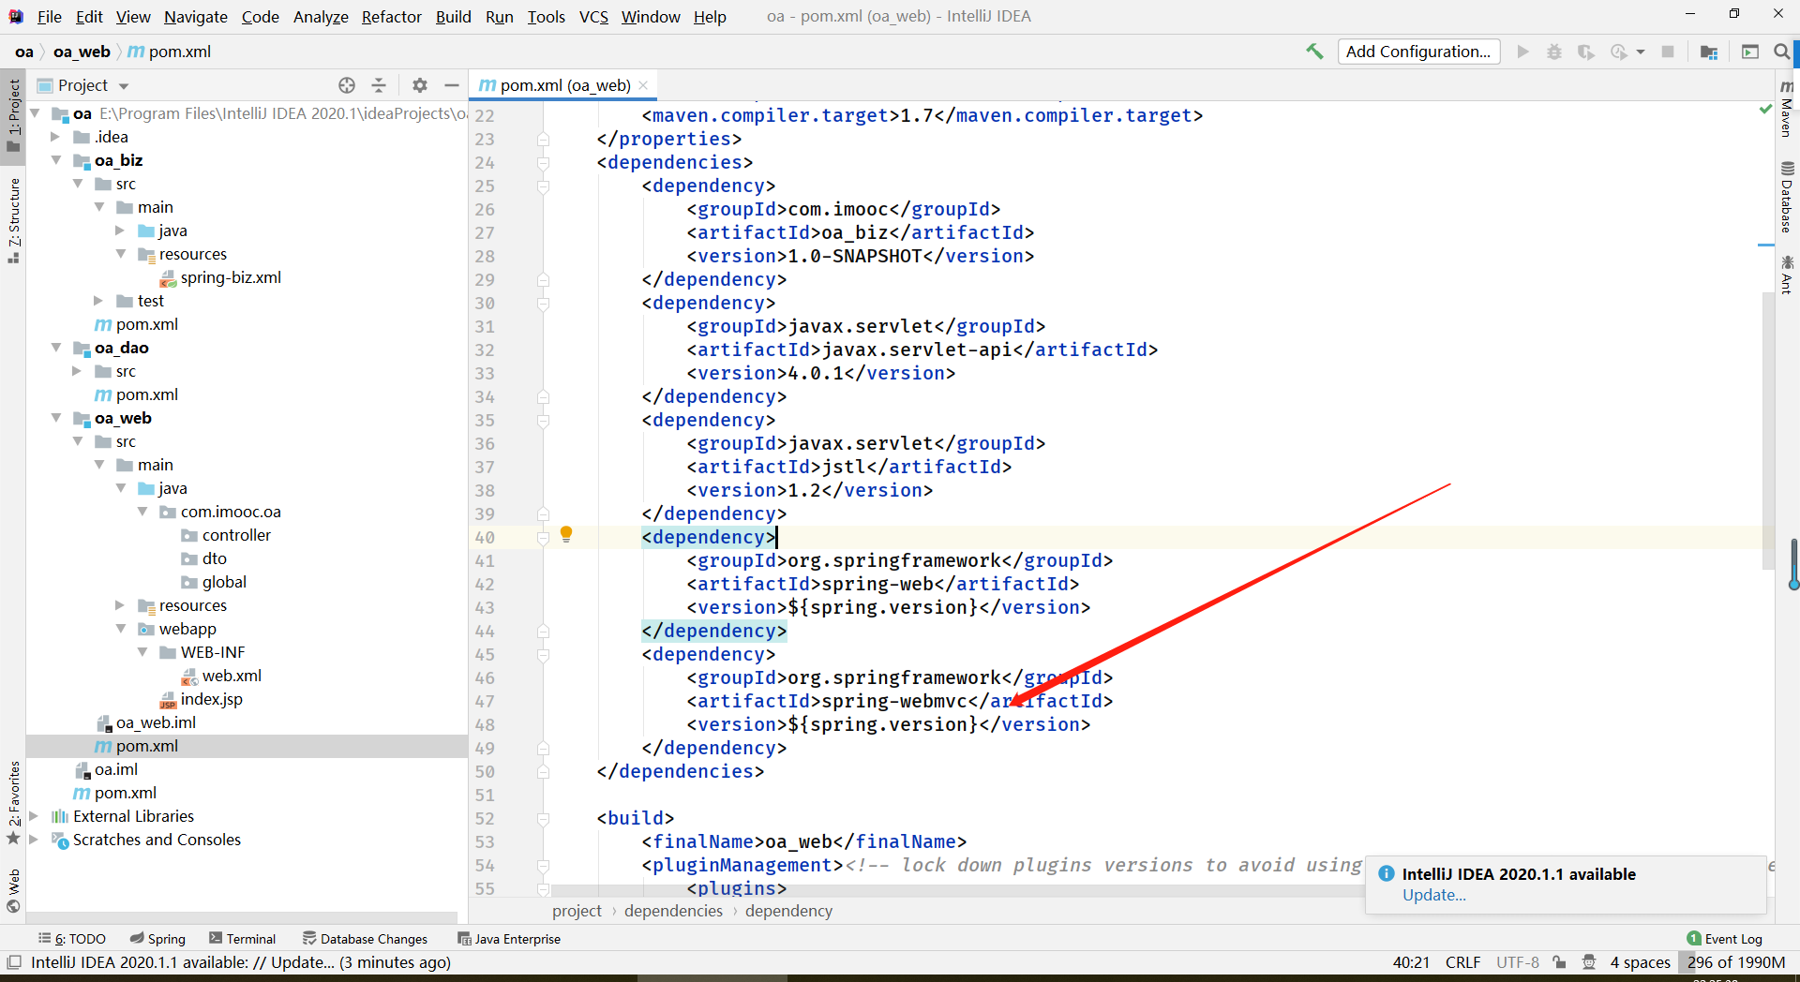Open the Tools menu
The image size is (1800, 982).
(546, 17)
